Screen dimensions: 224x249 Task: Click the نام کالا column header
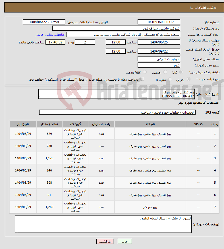click(150, 124)
